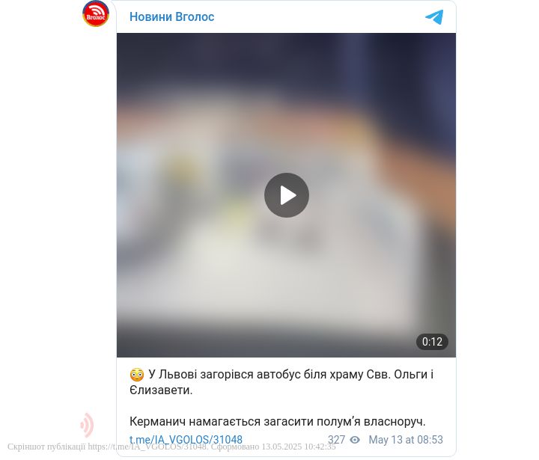Screen dimensions: 539x460
Task: Click the post text about the Lviv bus fire
Action: click(x=281, y=382)
